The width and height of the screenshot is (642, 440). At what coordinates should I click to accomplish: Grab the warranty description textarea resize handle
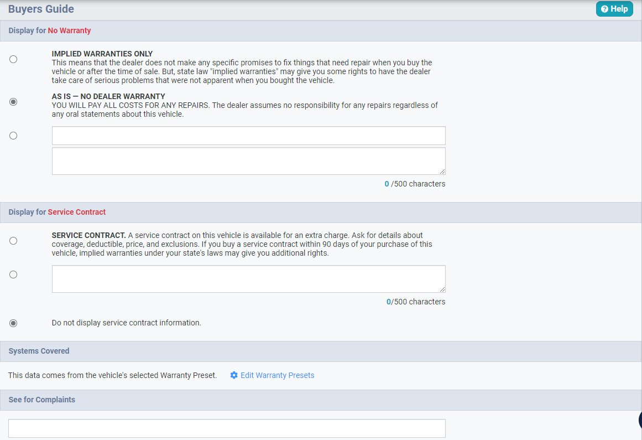(x=442, y=172)
